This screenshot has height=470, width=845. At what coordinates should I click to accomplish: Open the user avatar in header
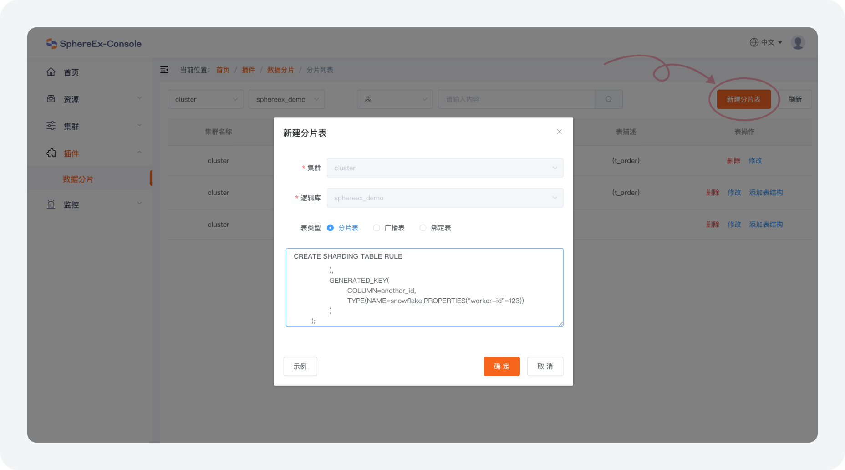coord(798,42)
